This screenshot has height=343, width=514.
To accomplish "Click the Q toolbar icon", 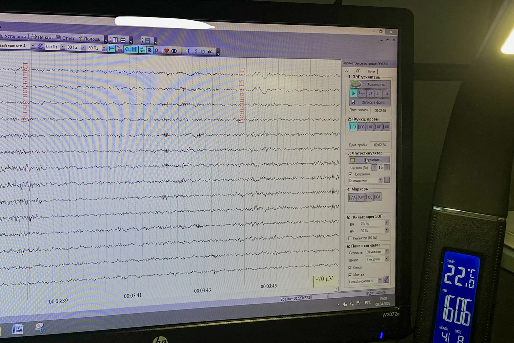I will coord(156,50).
